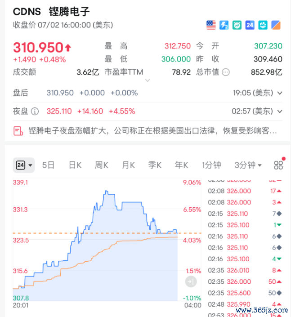Viewport: 291px width, 317px height.
Task: Open the 总市值 info bubble icon
Action: point(226,72)
